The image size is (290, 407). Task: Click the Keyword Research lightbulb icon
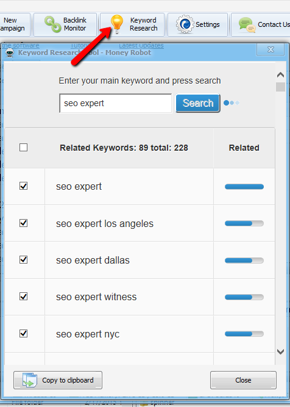(116, 24)
